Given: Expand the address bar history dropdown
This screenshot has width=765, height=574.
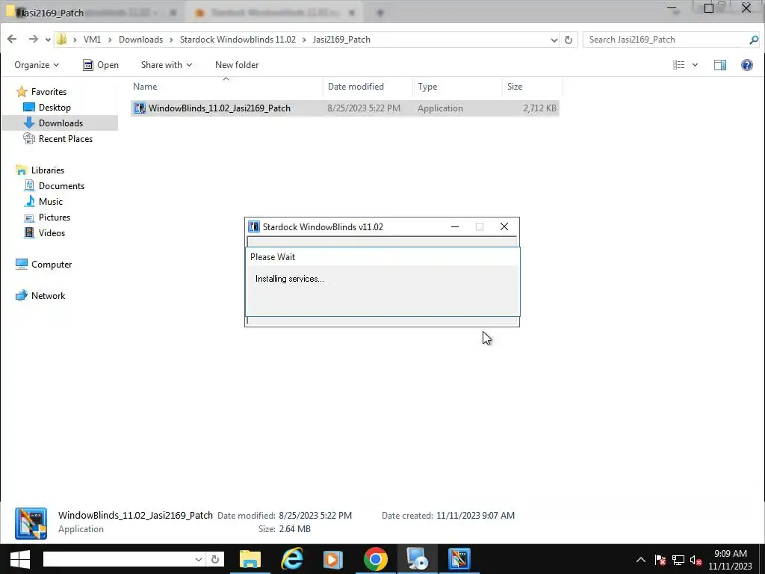Looking at the screenshot, I should point(554,40).
